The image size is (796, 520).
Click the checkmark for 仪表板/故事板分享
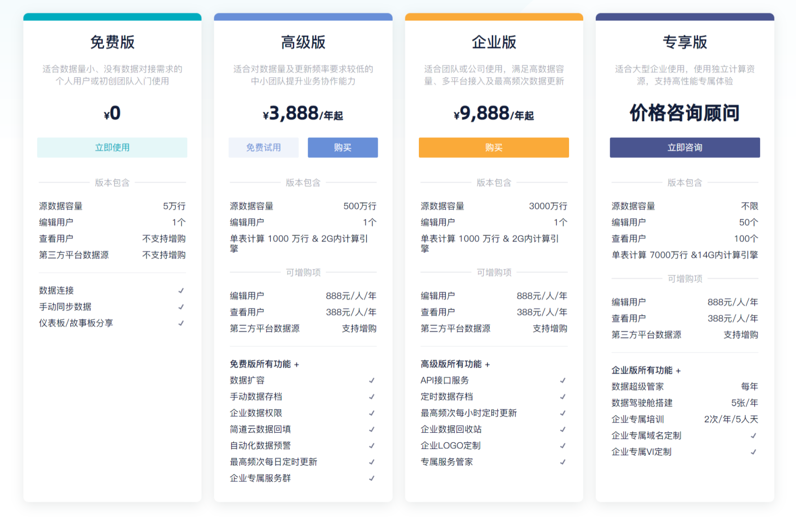(x=181, y=323)
